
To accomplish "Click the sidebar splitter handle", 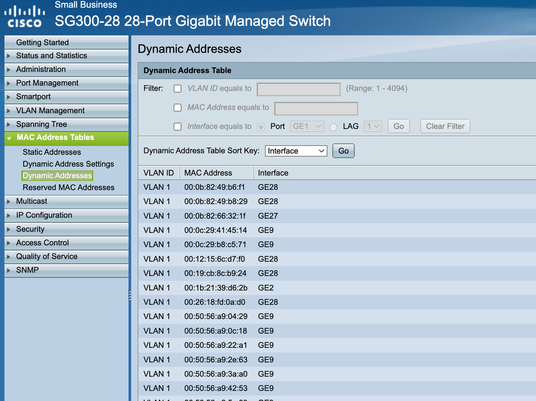I will point(129,295).
